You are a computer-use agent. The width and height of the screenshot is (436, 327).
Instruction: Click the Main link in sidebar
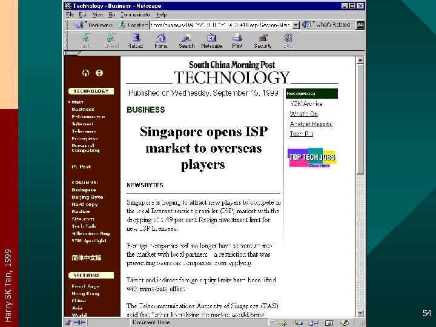click(78, 102)
